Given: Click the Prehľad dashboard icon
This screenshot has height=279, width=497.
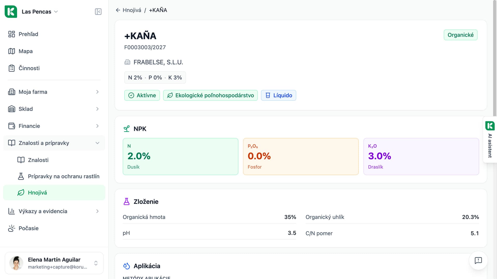Looking at the screenshot, I should [x=12, y=34].
